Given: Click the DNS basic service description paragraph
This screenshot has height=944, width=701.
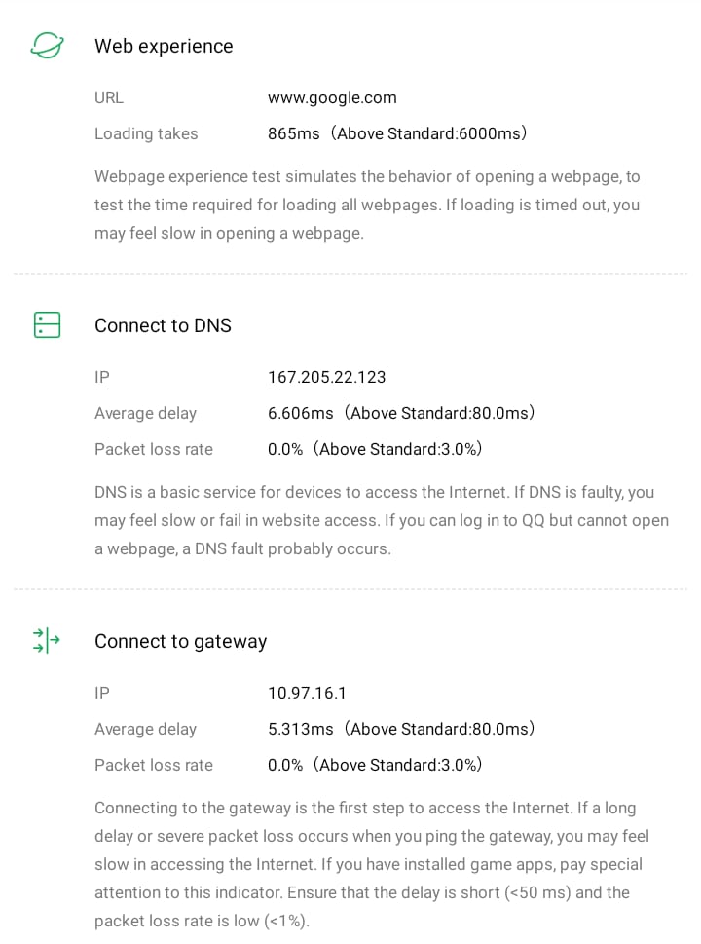Looking at the screenshot, I should tap(381, 520).
